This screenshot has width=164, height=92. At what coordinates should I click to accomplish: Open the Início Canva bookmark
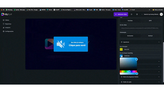[x=117, y=10]
